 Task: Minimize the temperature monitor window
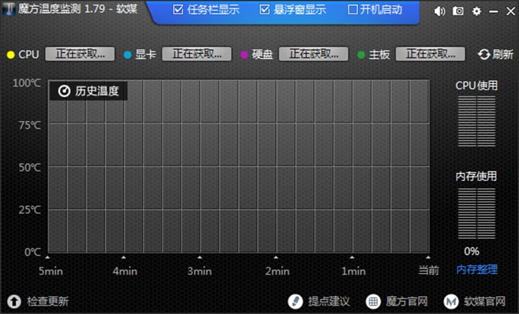(493, 11)
